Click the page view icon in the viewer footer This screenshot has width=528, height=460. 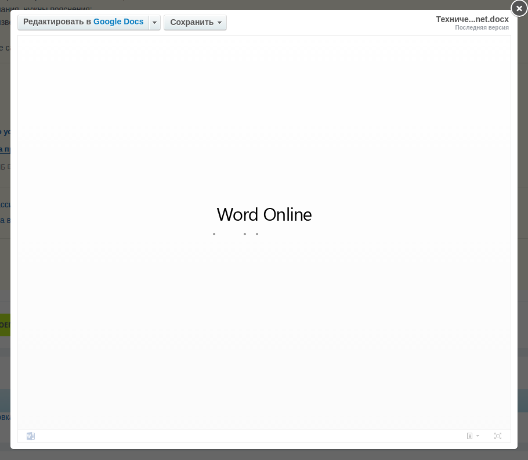[470, 436]
